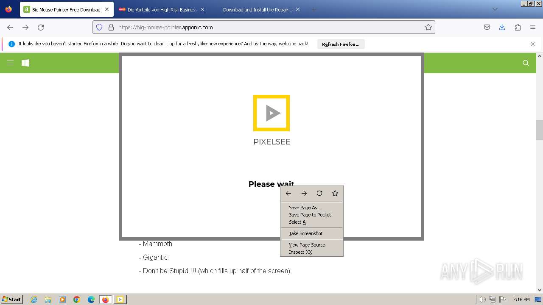Click the padlock site info icon
Viewport: 543px width, 305px height.
(x=111, y=27)
